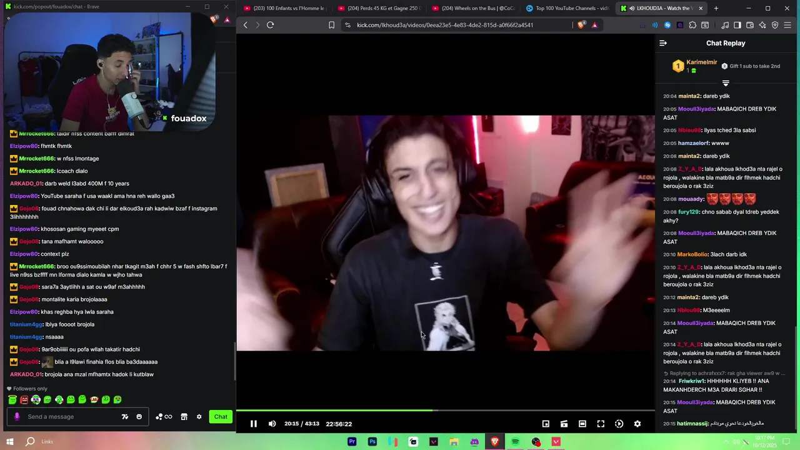
Task: Click username Frlwkriw1 in chat replay
Action: 691,381
